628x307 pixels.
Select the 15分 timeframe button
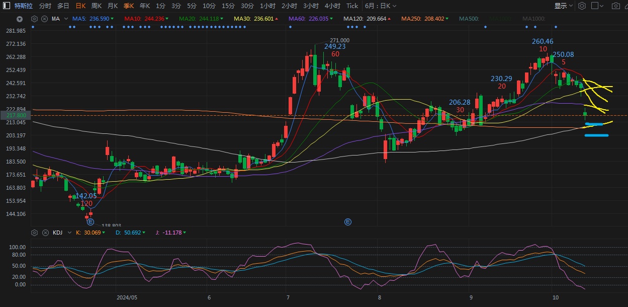pyautogui.click(x=228, y=6)
